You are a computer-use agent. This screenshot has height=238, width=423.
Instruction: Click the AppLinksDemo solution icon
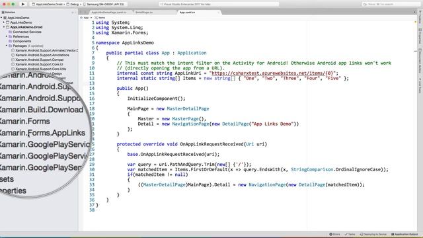coord(5,18)
